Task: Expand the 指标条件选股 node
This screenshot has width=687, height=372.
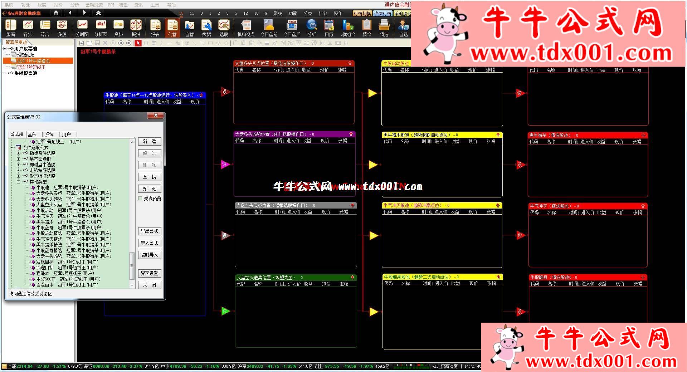Action: pos(18,153)
